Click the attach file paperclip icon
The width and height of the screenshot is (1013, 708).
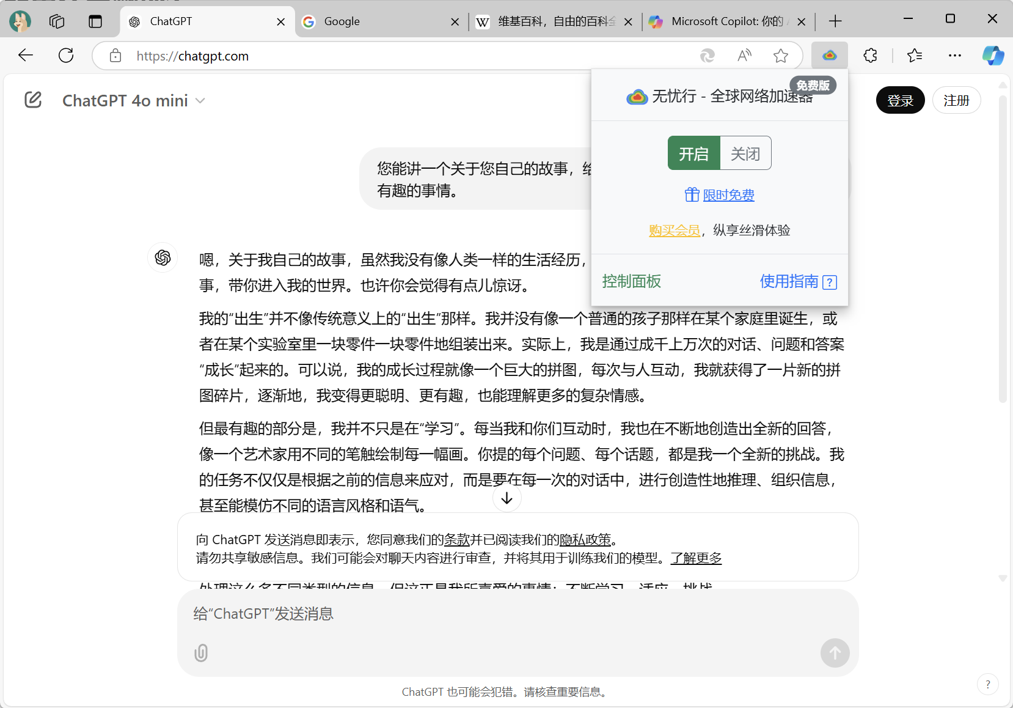click(x=201, y=653)
